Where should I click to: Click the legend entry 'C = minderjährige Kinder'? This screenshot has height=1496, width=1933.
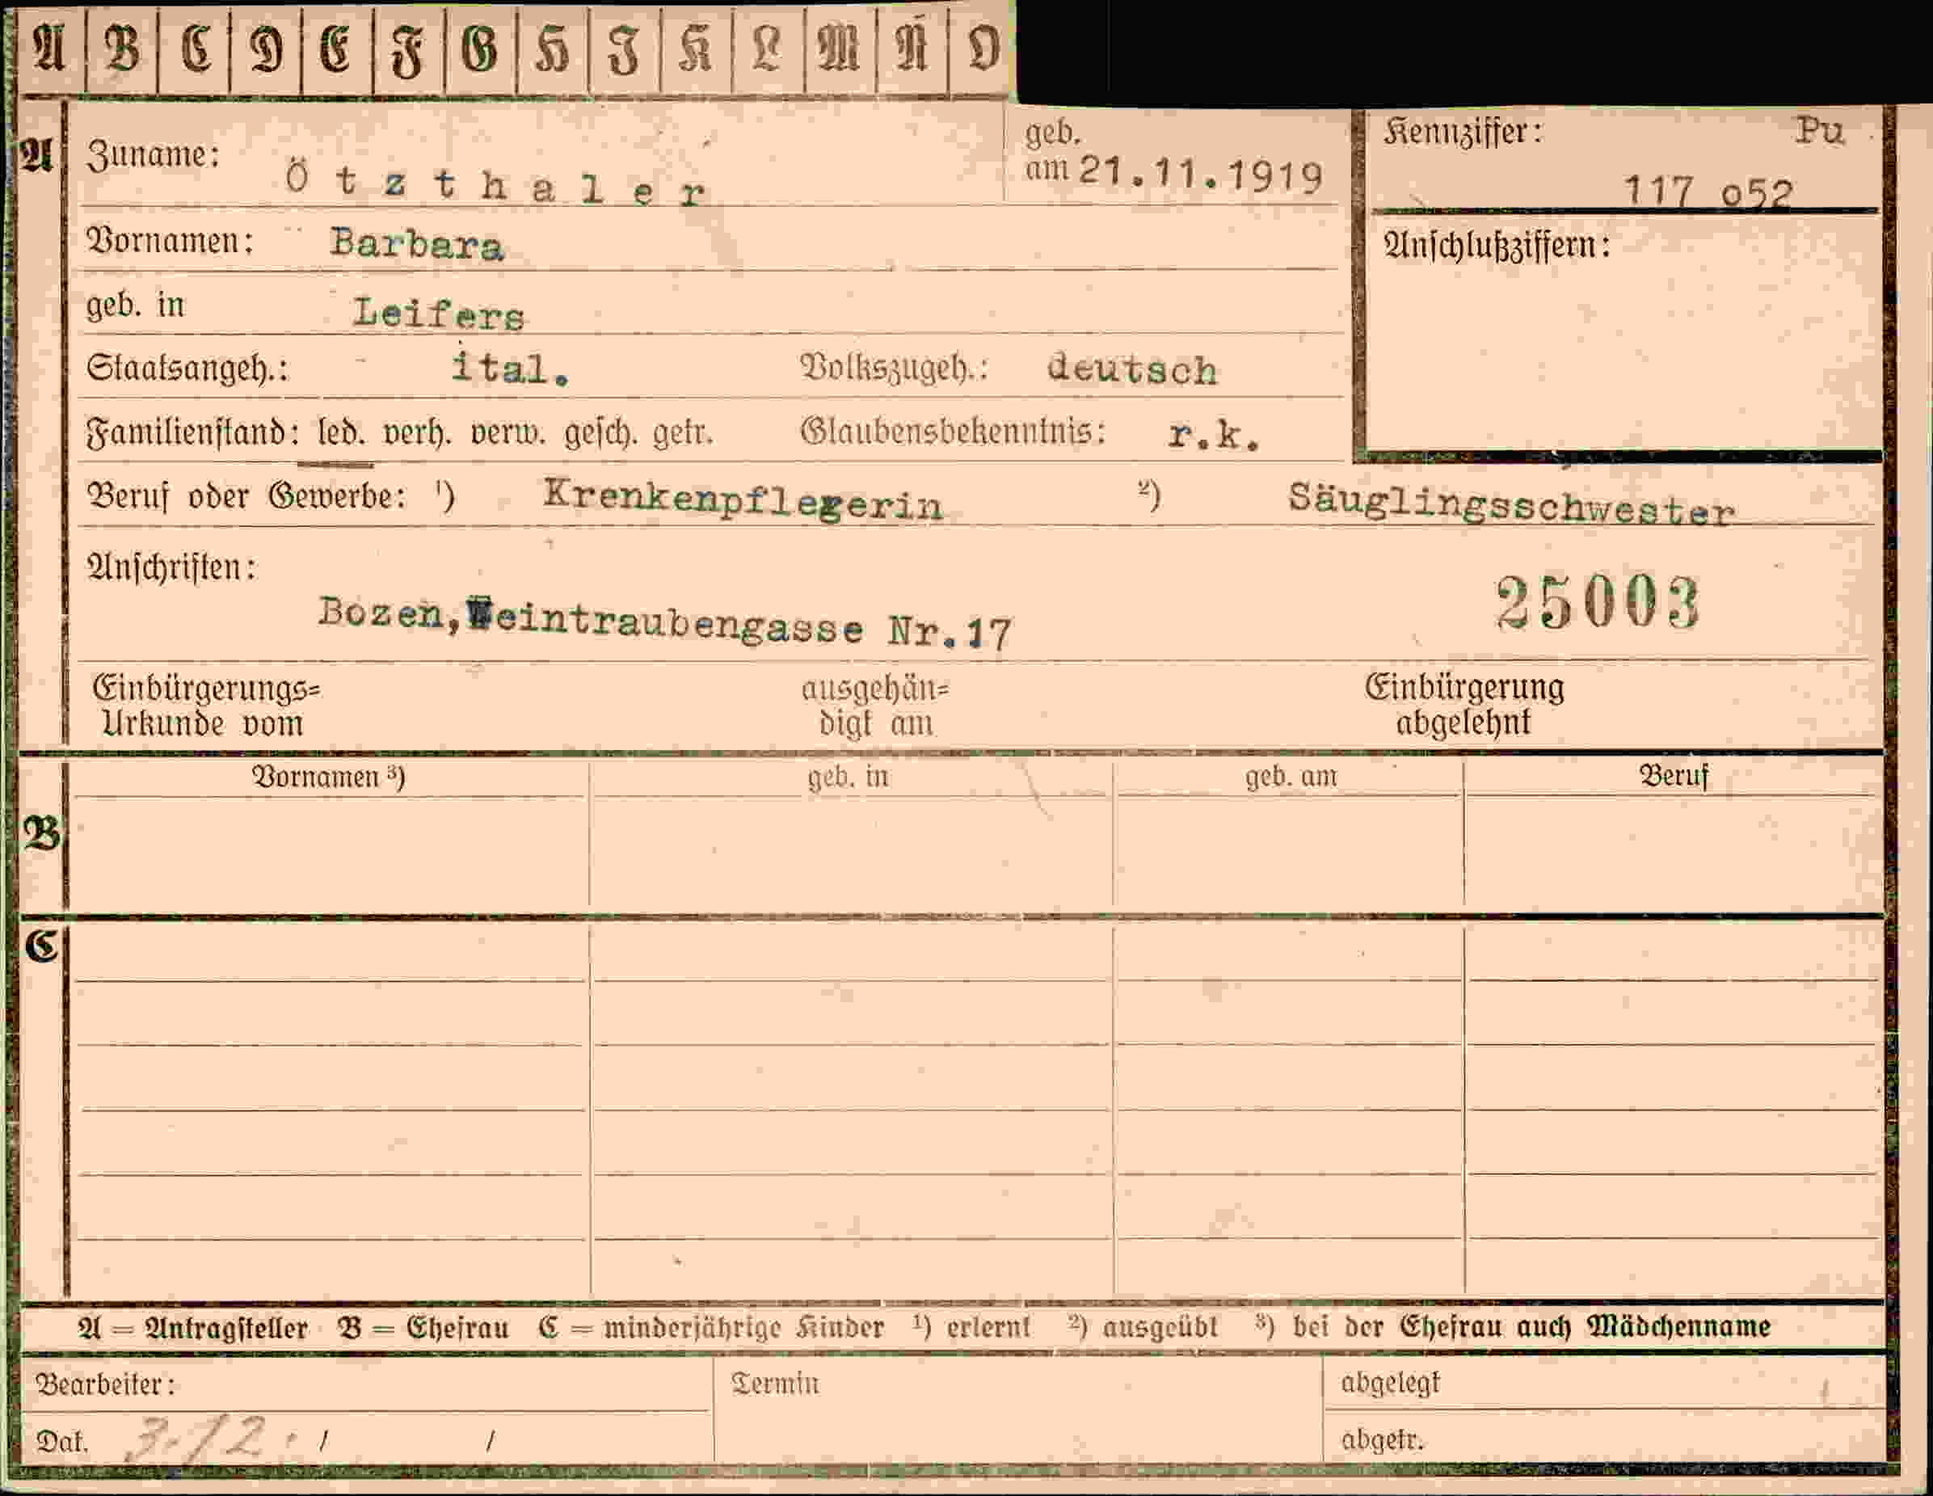(710, 1329)
